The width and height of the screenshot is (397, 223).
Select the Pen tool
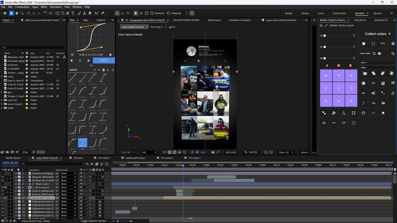[x=67, y=13]
